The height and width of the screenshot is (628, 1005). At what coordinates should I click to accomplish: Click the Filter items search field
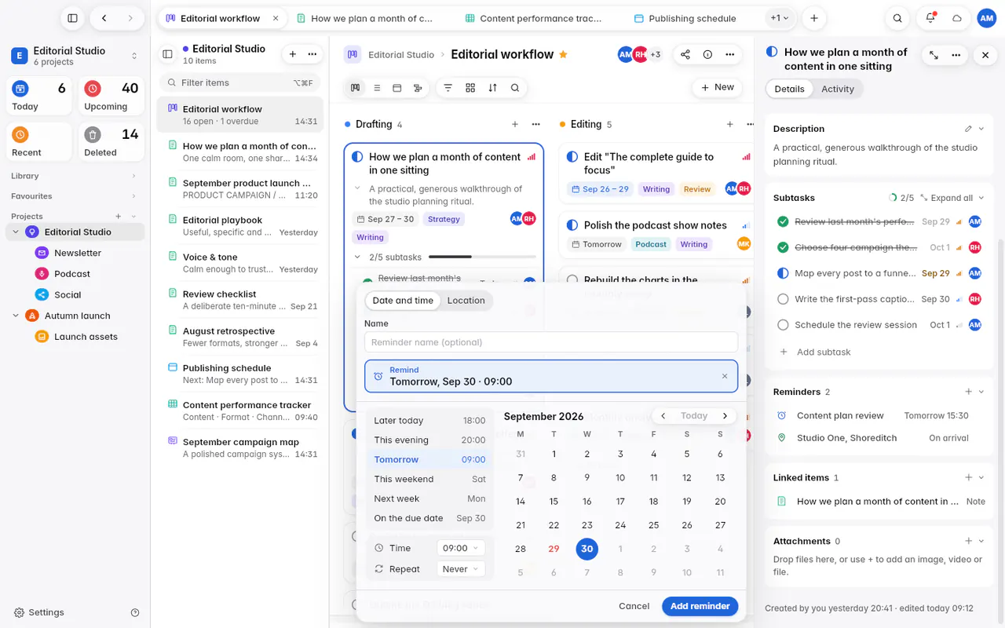[240, 82]
